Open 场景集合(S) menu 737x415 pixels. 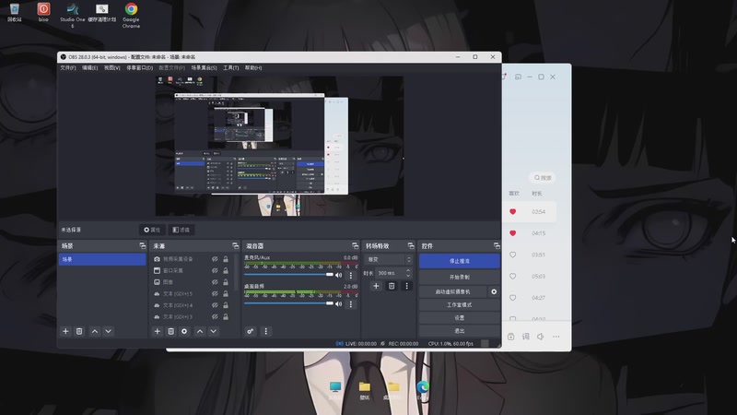tap(204, 67)
